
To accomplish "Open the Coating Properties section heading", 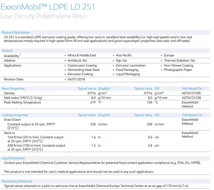I will pos(15,115).
